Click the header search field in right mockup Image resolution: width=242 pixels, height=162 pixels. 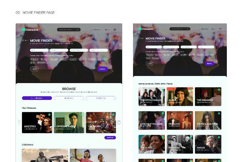coord(180,29)
